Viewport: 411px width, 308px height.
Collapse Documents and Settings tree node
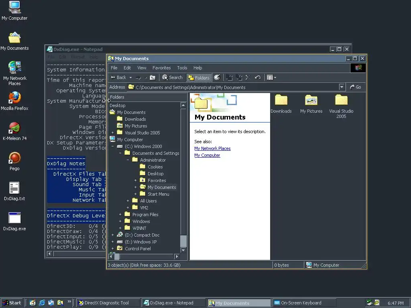(x=120, y=153)
